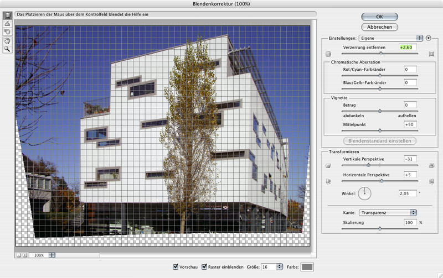The image size is (443, 278).
Task: Click the Vertikale Perspektive slider handle
Action: pos(368,165)
